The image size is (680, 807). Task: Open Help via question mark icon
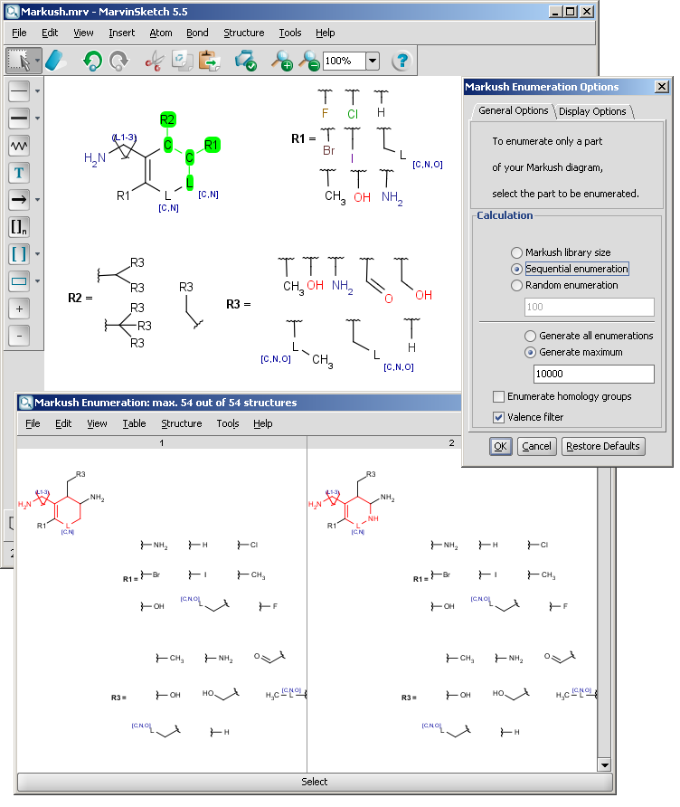point(402,61)
